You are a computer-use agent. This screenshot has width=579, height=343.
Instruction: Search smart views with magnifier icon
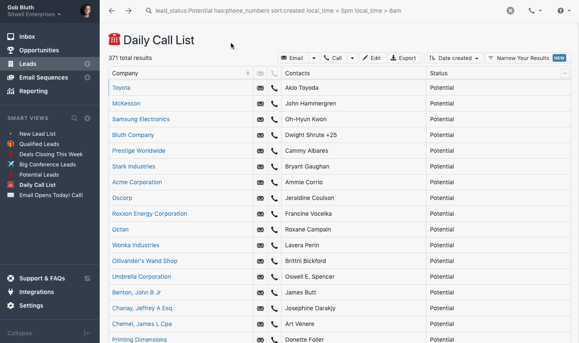(x=75, y=118)
